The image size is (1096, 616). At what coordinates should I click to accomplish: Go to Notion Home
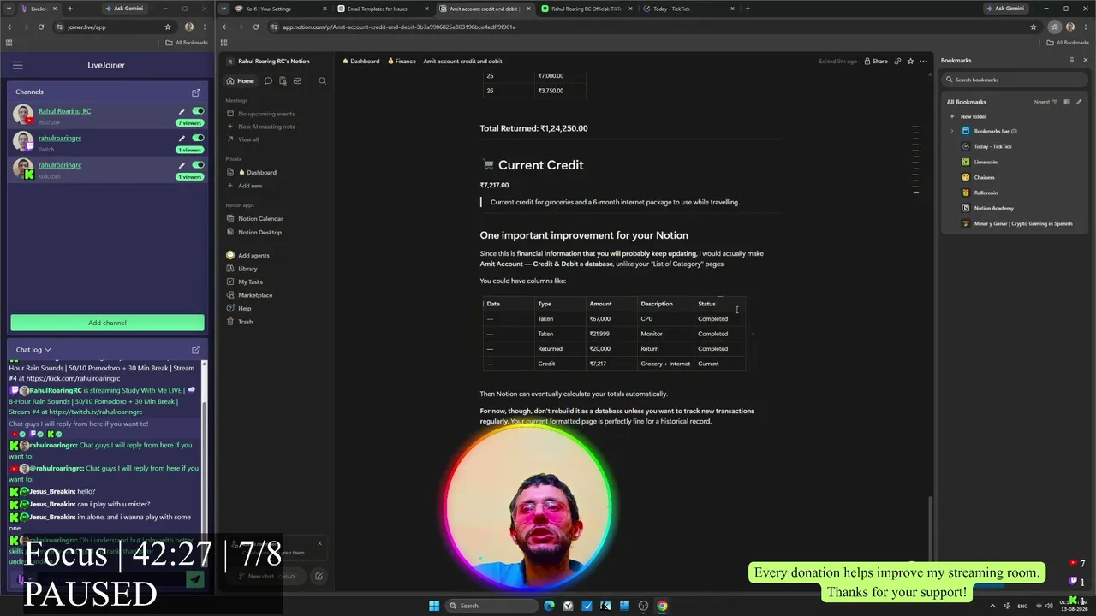pyautogui.click(x=240, y=81)
